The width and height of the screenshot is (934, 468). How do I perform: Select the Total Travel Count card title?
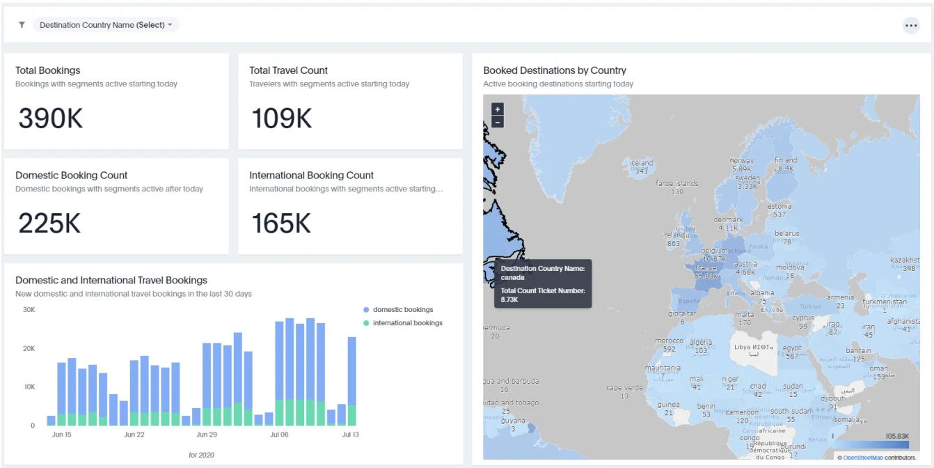[288, 70]
